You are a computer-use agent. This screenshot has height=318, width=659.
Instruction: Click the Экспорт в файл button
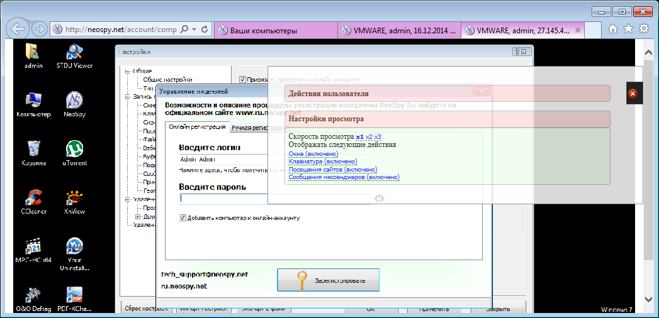264,308
